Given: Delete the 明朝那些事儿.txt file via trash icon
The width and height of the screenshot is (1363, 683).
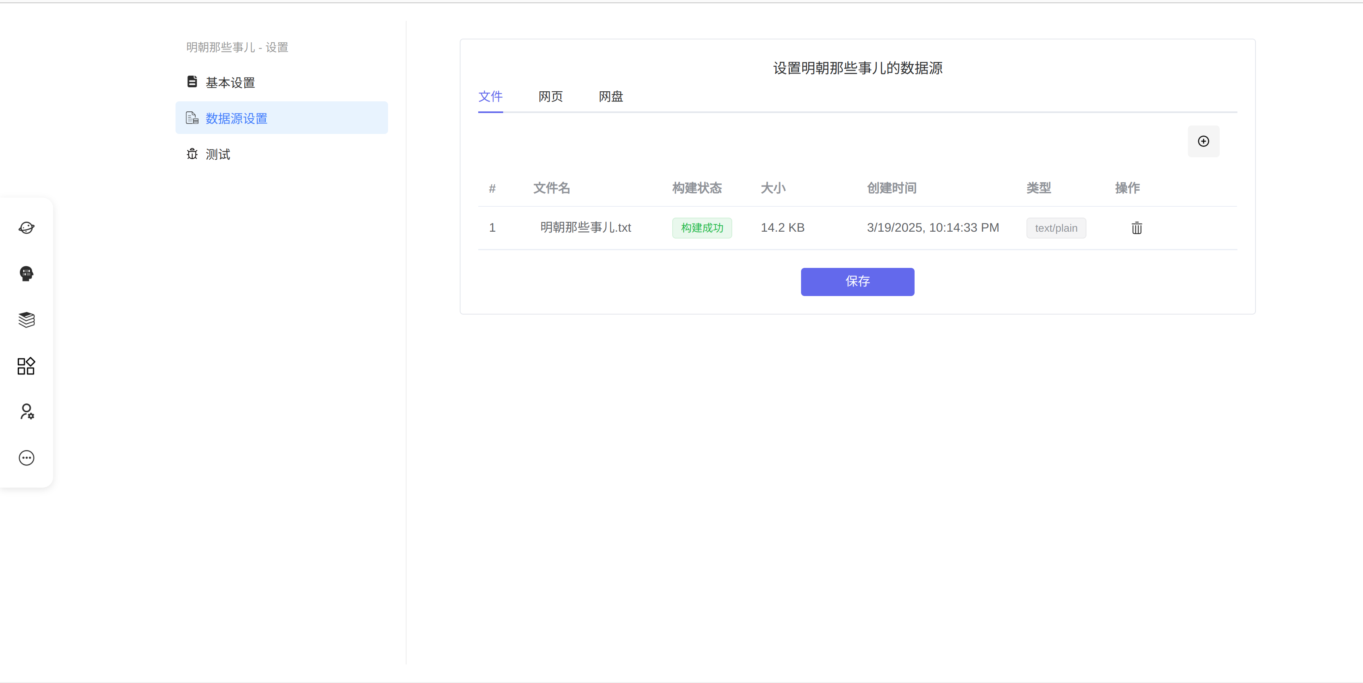Looking at the screenshot, I should pyautogui.click(x=1136, y=228).
